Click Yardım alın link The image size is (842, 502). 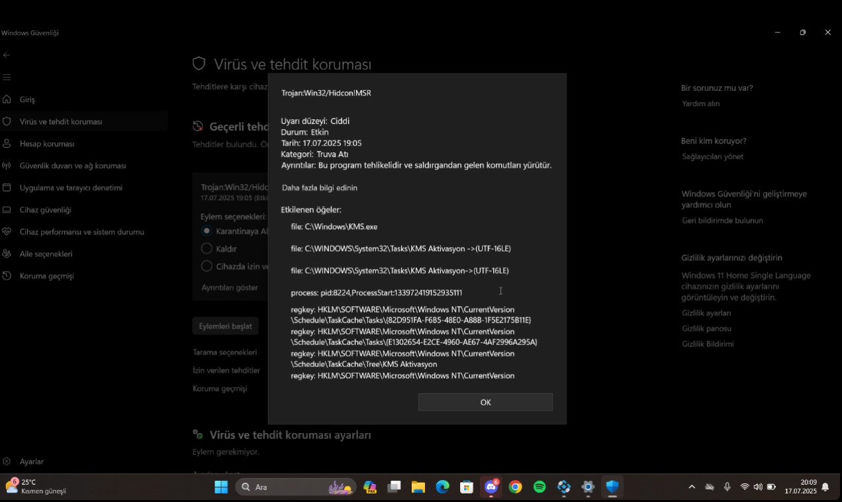click(701, 103)
